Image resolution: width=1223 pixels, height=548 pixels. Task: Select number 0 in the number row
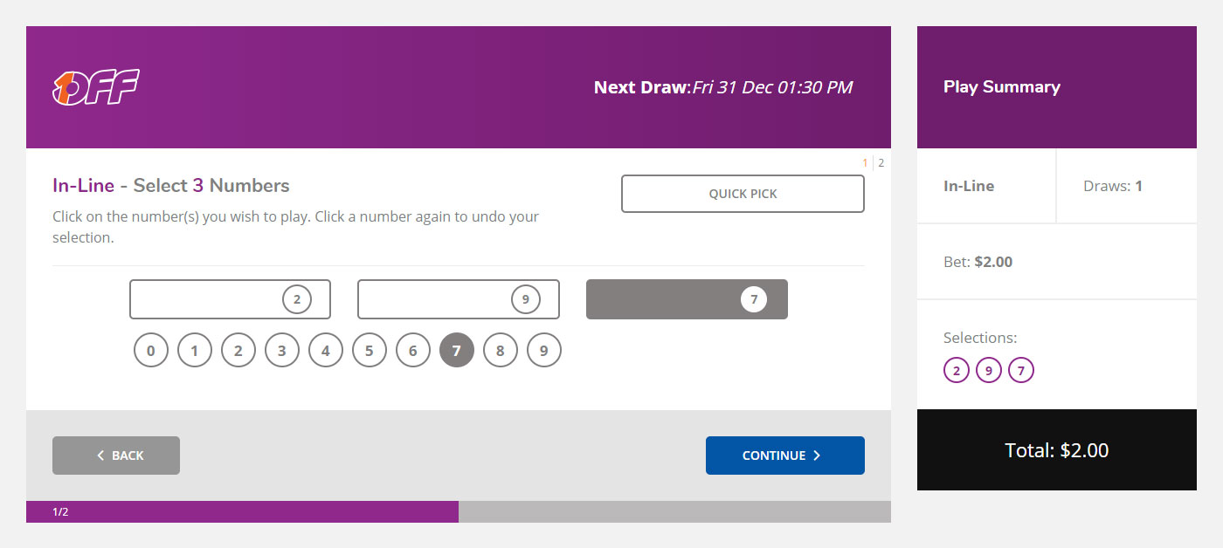tap(151, 351)
